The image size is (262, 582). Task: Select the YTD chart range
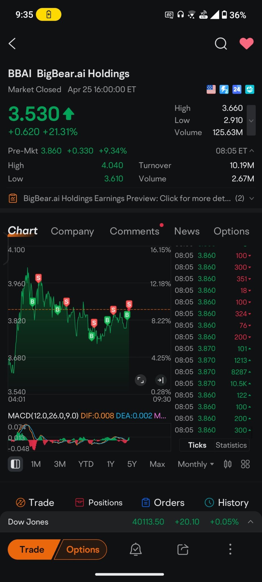(86, 464)
